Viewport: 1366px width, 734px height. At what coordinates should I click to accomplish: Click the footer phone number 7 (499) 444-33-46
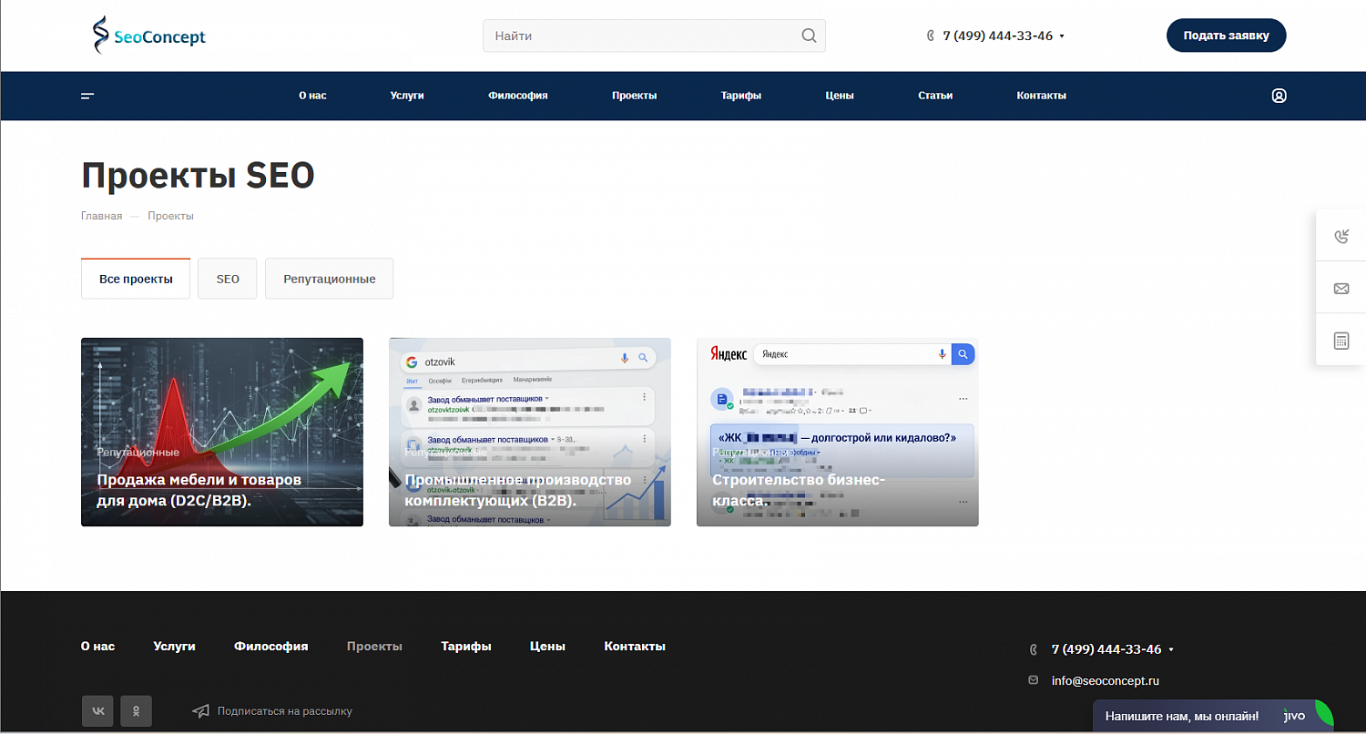1106,649
